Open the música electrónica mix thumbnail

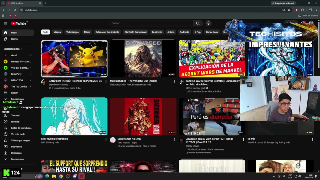pos(74,116)
